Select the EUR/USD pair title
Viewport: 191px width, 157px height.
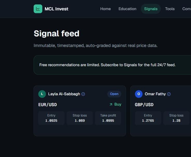pyautogui.click(x=47, y=105)
